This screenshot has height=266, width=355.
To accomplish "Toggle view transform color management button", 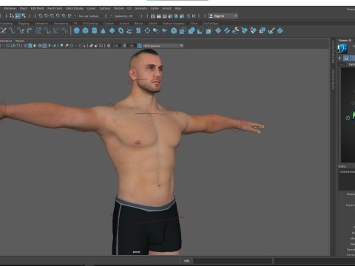I will (140, 46).
